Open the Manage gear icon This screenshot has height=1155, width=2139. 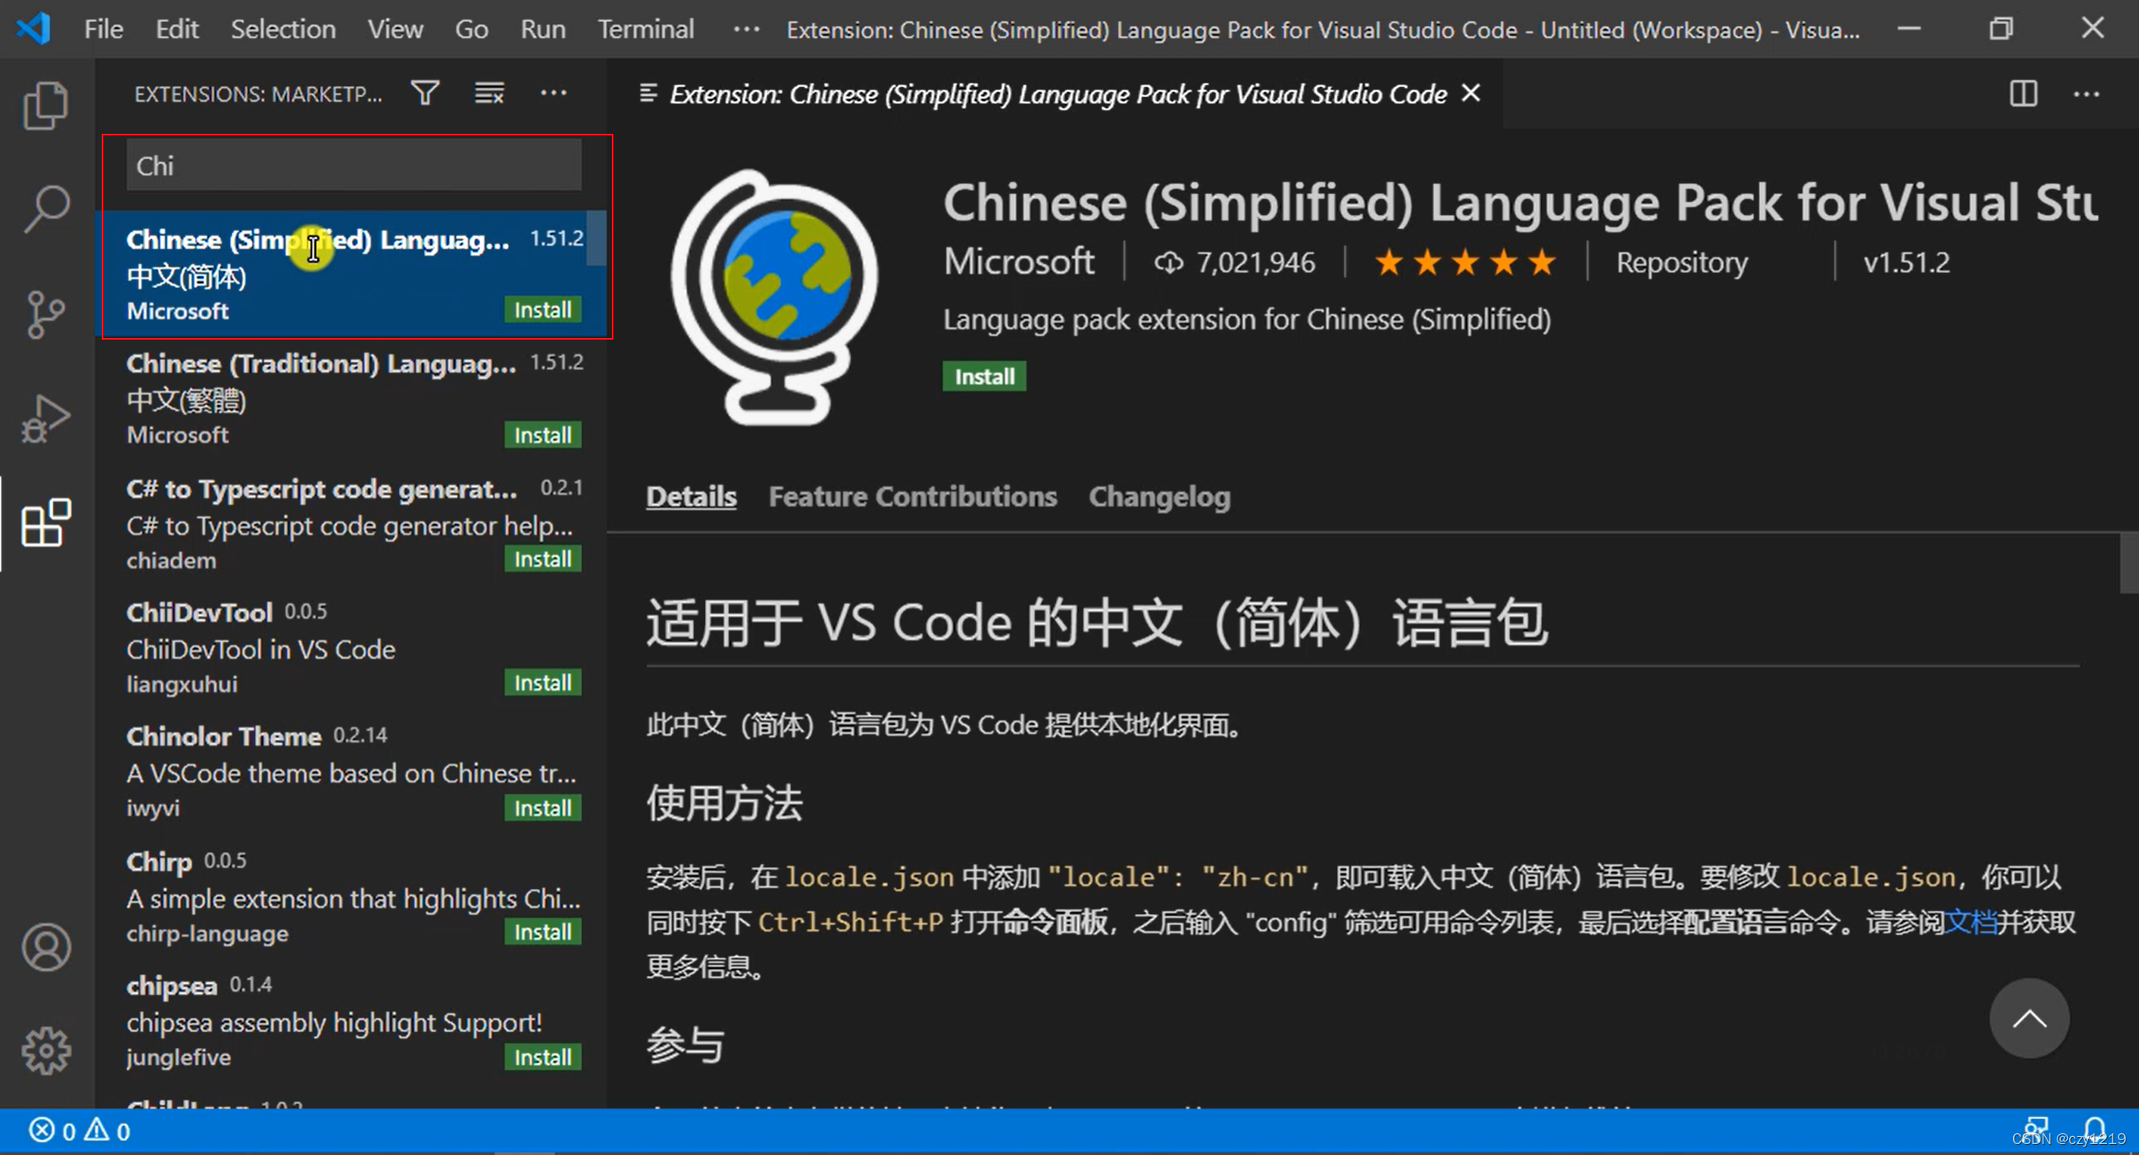[x=45, y=1050]
